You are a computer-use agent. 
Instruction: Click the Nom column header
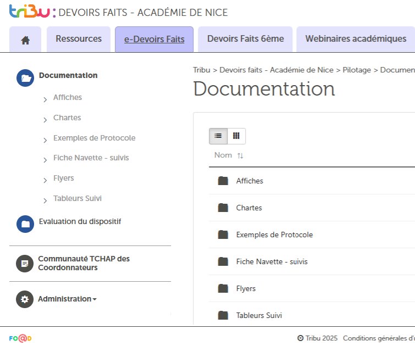[223, 155]
